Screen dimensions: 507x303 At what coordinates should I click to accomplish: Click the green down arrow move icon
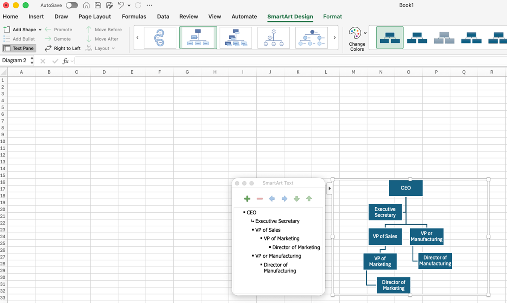click(296, 199)
